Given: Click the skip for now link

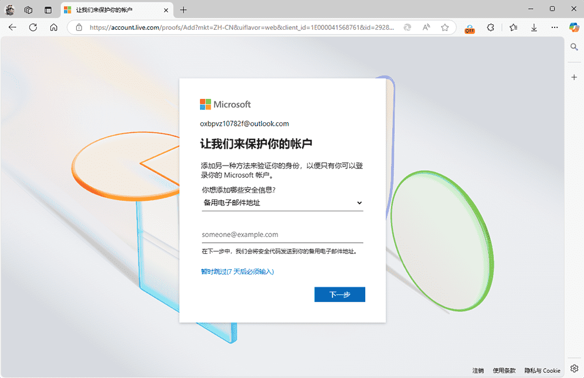Looking at the screenshot, I should [237, 272].
